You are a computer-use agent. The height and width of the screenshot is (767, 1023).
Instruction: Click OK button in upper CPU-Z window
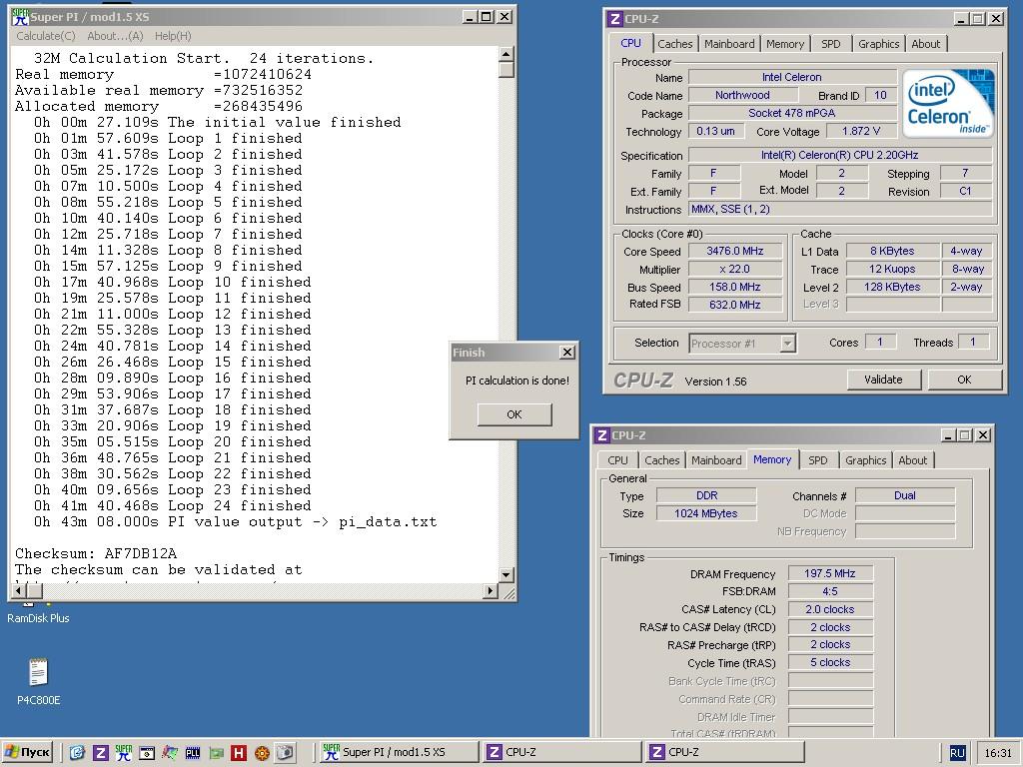pyautogui.click(x=964, y=380)
